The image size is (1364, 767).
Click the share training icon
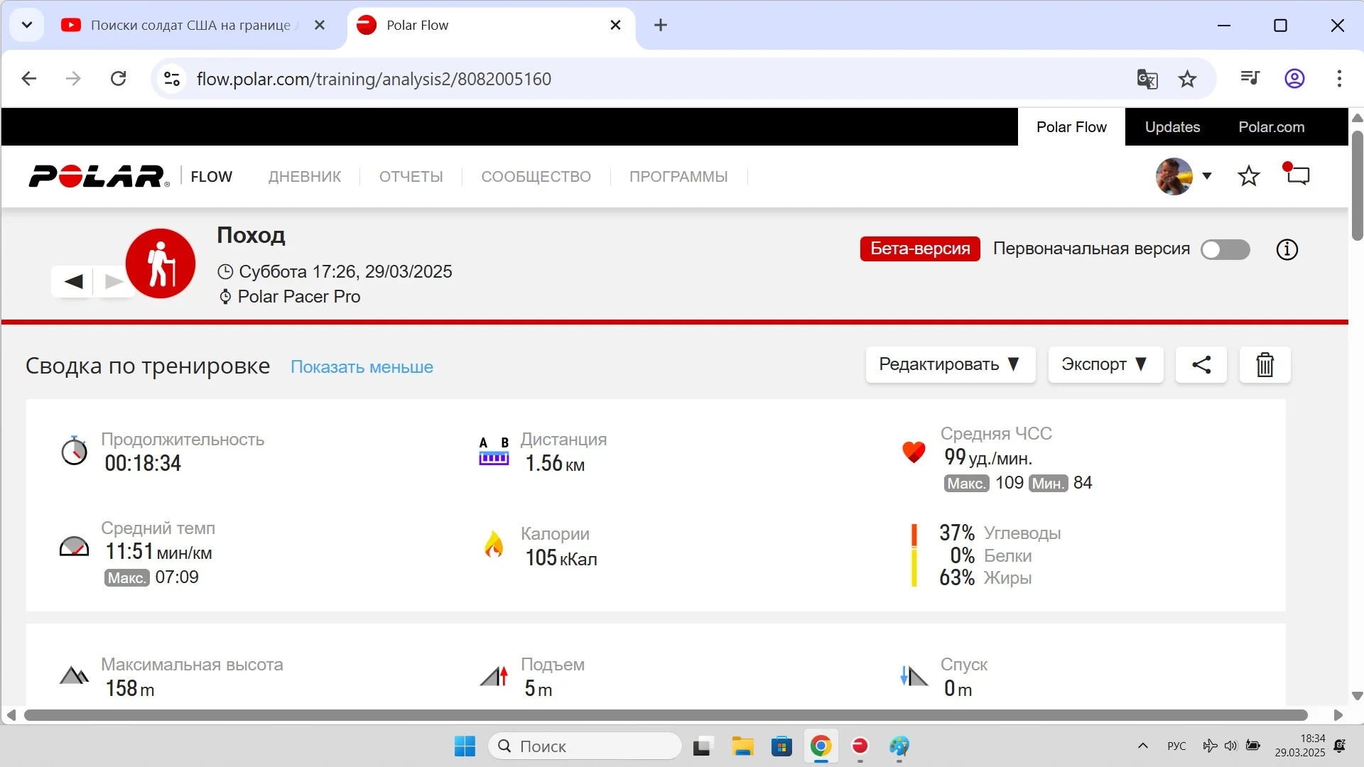point(1201,365)
